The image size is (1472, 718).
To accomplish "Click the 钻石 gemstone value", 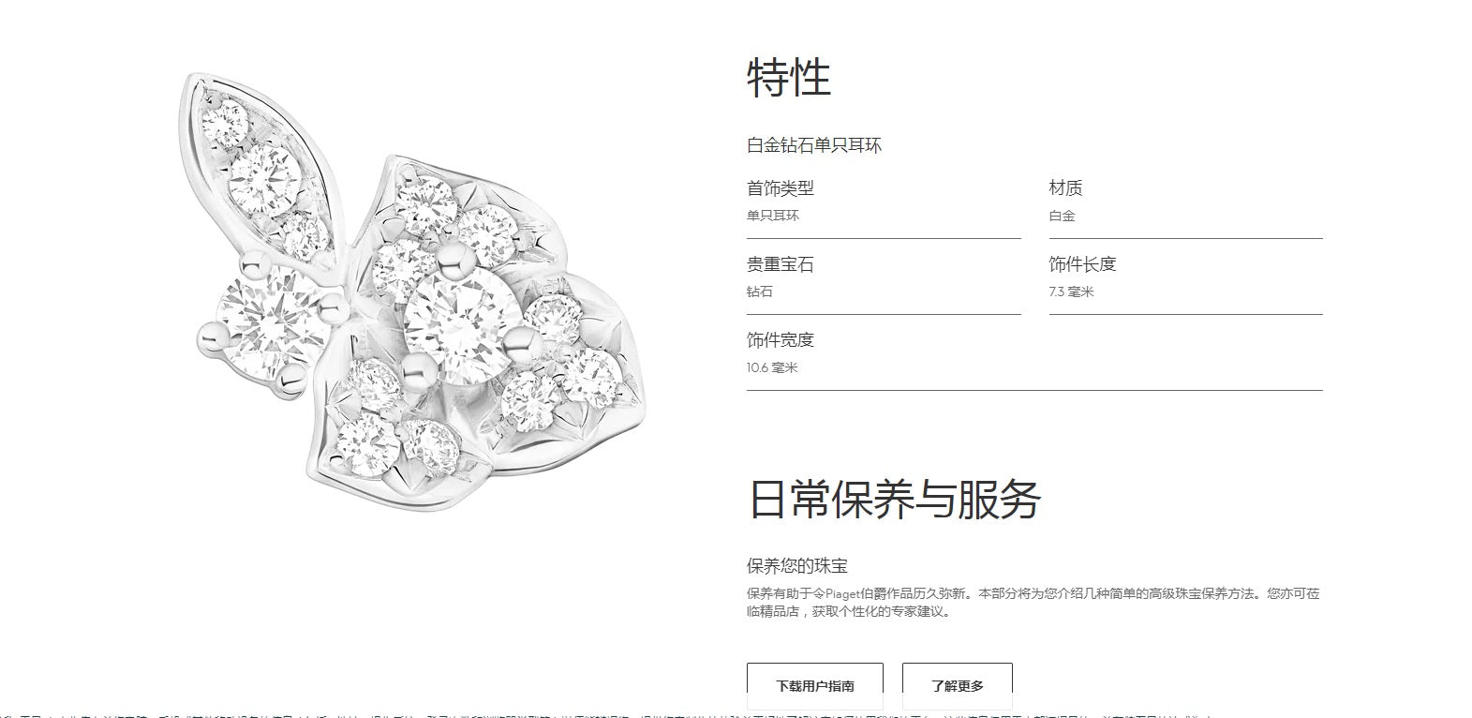I will [760, 292].
